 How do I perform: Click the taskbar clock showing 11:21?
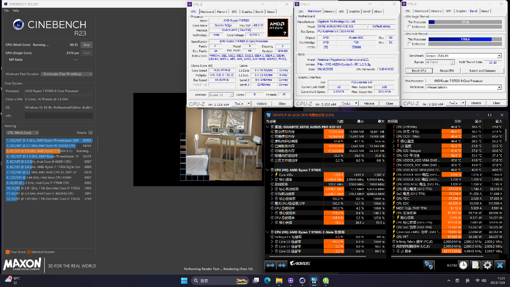click(498, 281)
